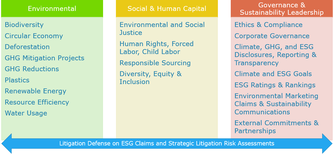Open GHG Mitigation Projects link

click(x=45, y=58)
